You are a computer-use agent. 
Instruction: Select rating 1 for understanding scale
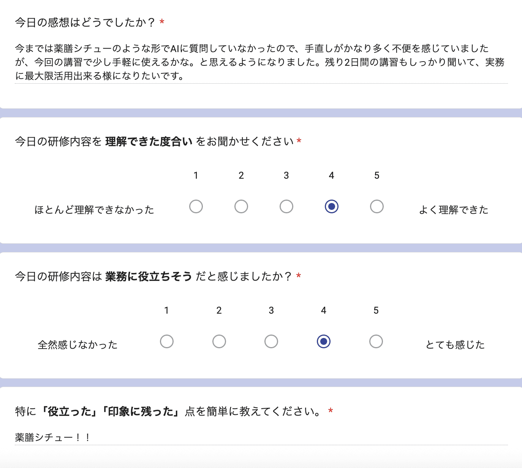coord(196,206)
